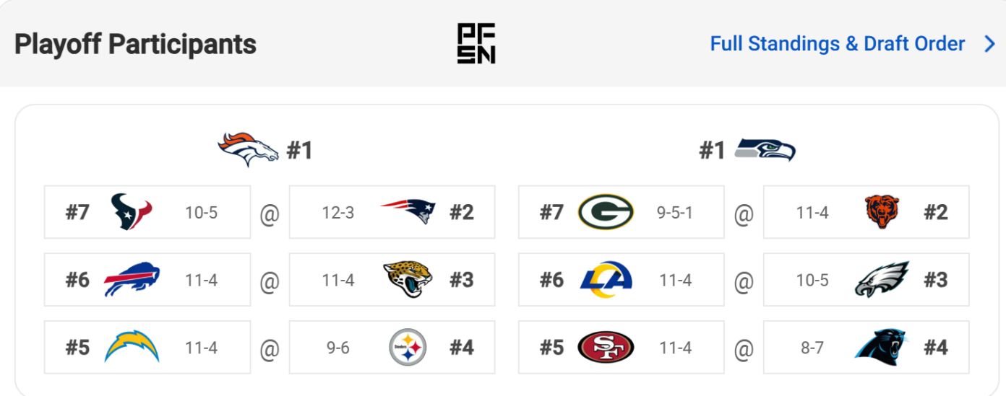Click the Playoff Participants heading
Image resolution: width=1006 pixels, height=396 pixels.
pos(135,44)
